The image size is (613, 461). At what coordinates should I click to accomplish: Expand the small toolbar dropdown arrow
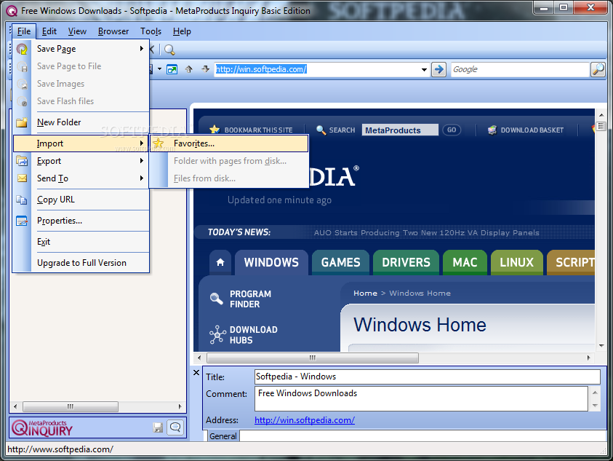(x=159, y=69)
